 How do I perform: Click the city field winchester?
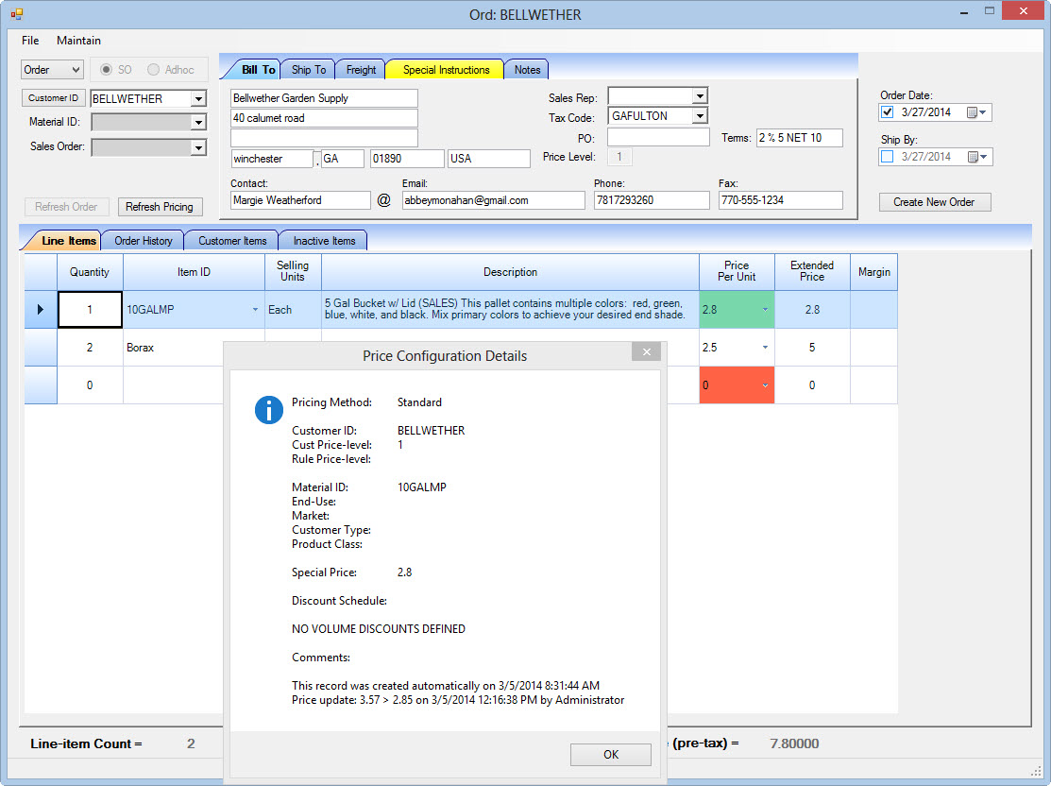(x=272, y=159)
